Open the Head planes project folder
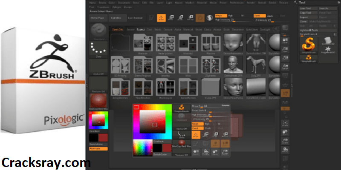Image resolution: width=341 pixels, height=170 pixels. click(x=165, y=44)
